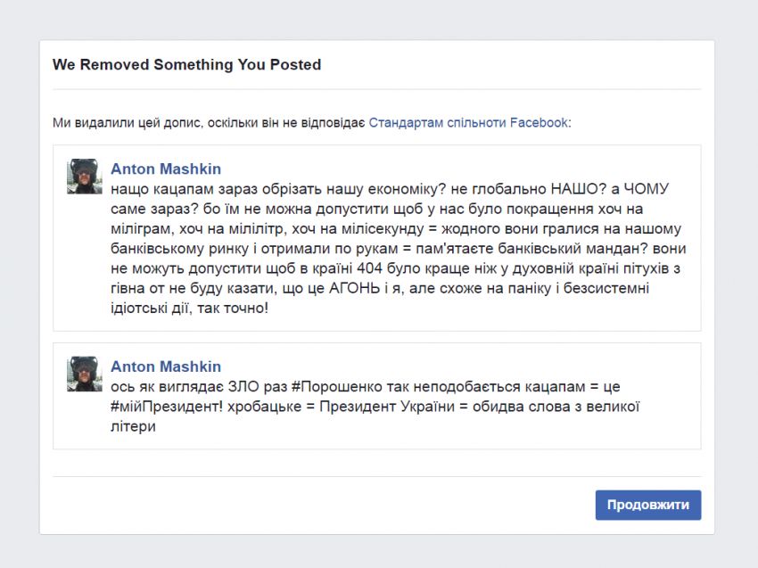Click Anton Mashkin's avatar in the second post
The image size is (758, 568).
pyautogui.click(x=85, y=375)
